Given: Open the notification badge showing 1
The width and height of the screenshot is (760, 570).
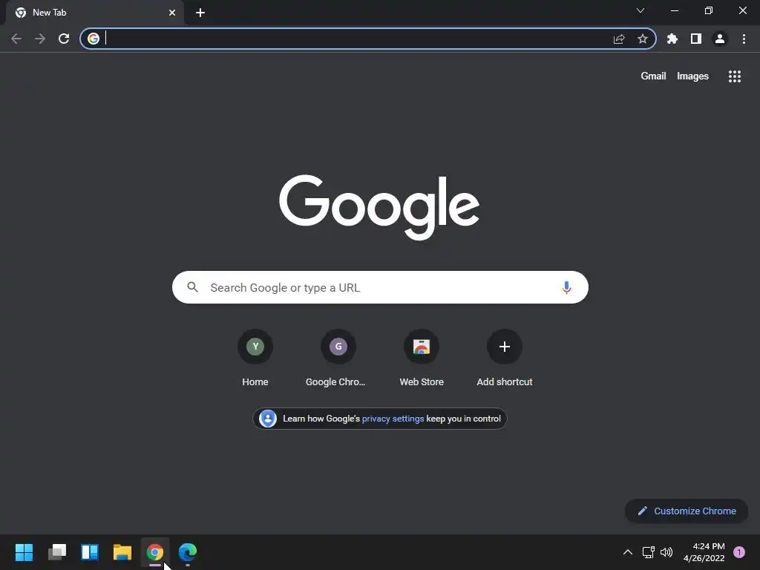Looking at the screenshot, I should pos(738,552).
